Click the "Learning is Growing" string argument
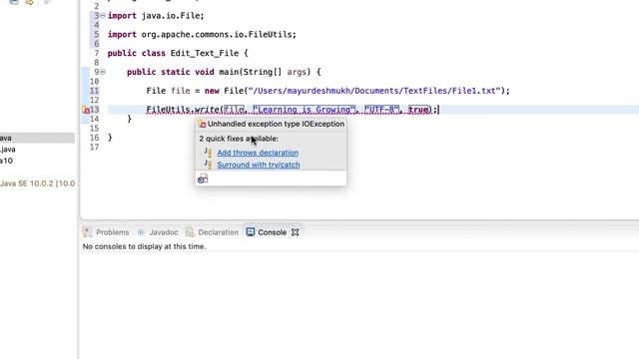 (x=304, y=110)
